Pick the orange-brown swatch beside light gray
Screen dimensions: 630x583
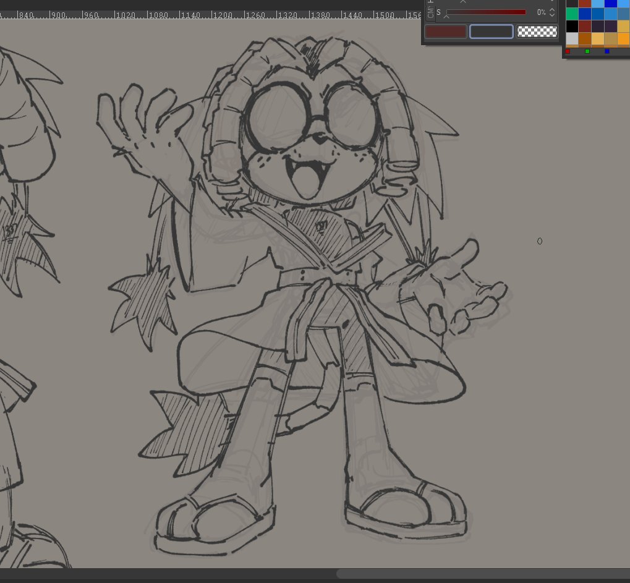pyautogui.click(x=585, y=39)
